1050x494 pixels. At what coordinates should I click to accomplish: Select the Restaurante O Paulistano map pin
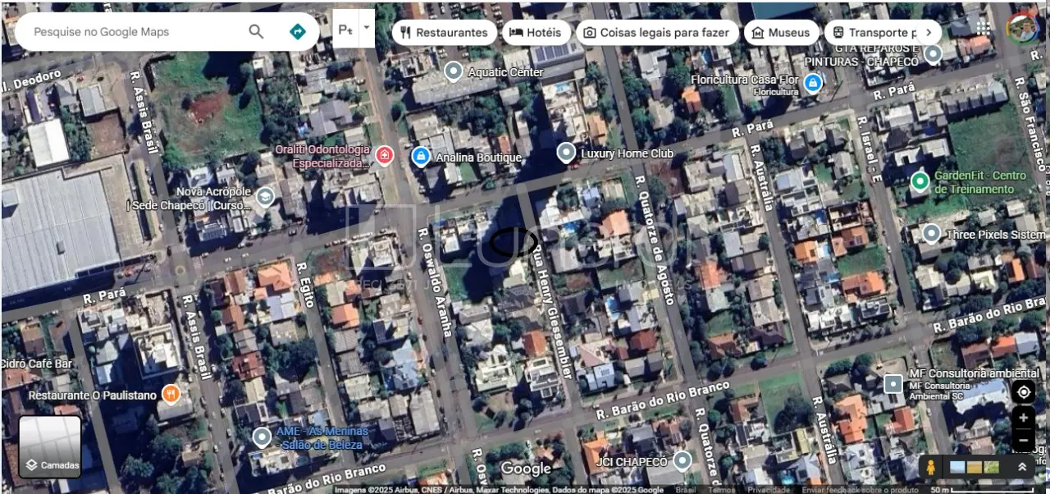[171, 394]
